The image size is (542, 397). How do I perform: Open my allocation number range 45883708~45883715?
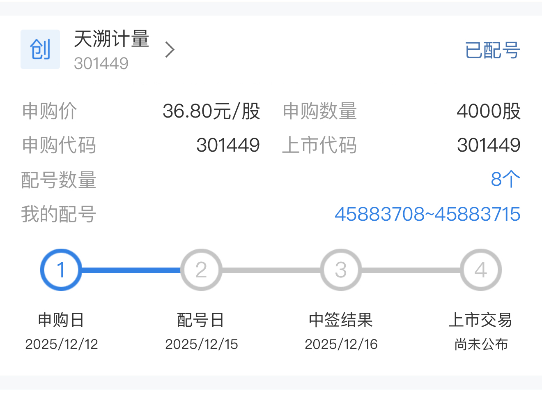coord(427,214)
